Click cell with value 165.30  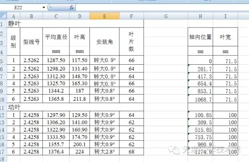click(79, 83)
